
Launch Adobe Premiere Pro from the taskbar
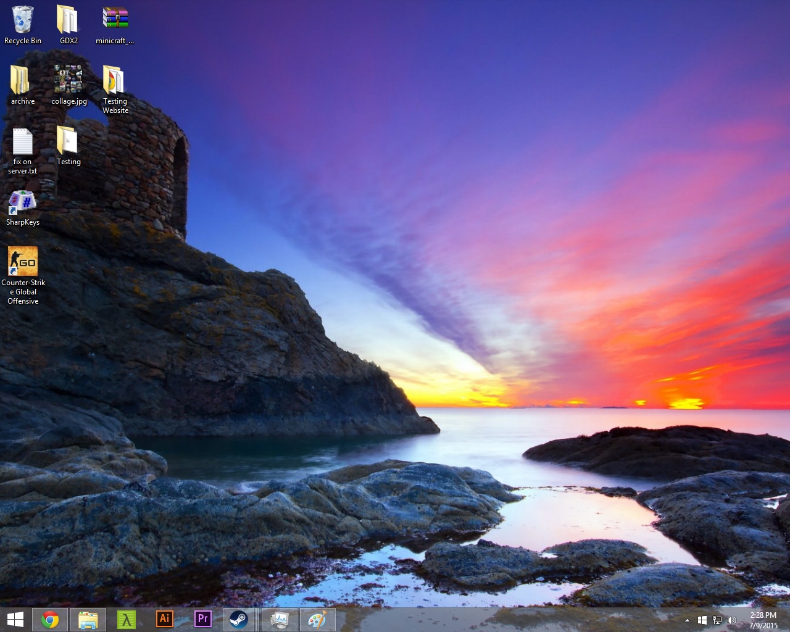tap(203, 619)
